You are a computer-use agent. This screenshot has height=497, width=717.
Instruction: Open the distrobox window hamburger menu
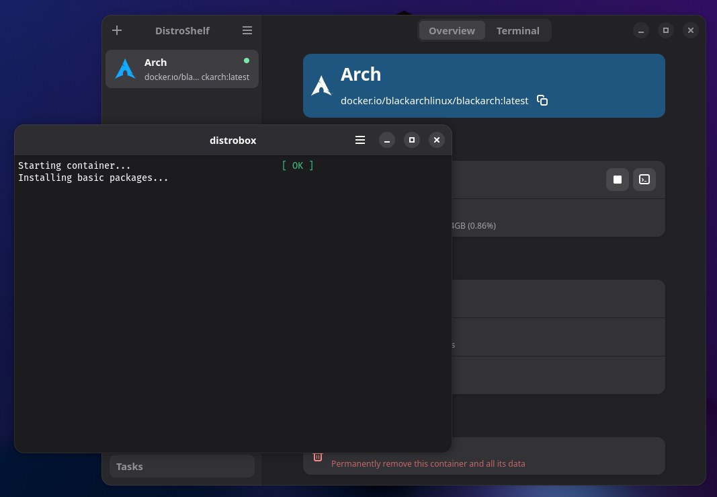(x=360, y=140)
